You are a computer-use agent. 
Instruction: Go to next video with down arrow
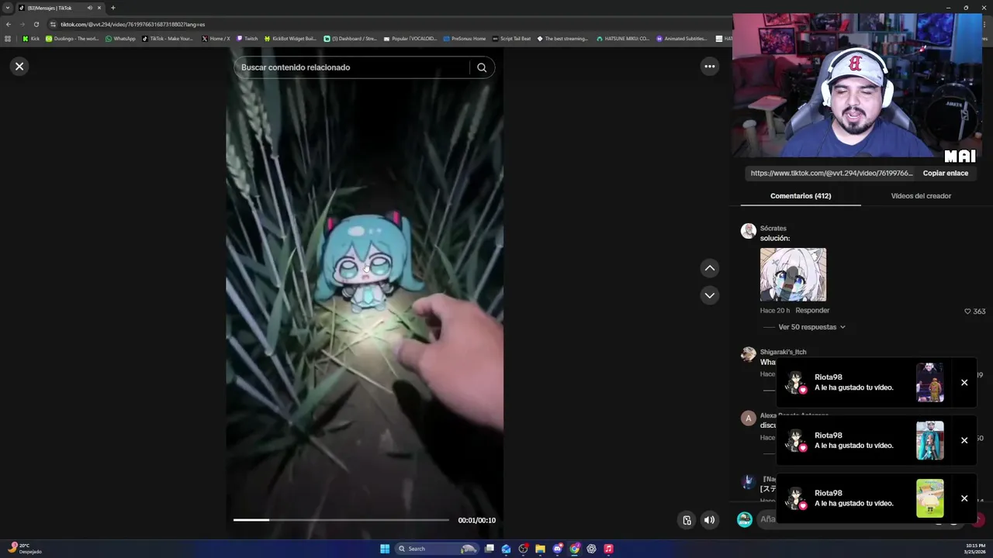tap(709, 295)
